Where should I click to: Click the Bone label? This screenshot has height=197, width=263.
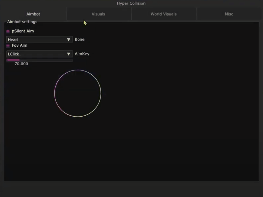[79, 40]
